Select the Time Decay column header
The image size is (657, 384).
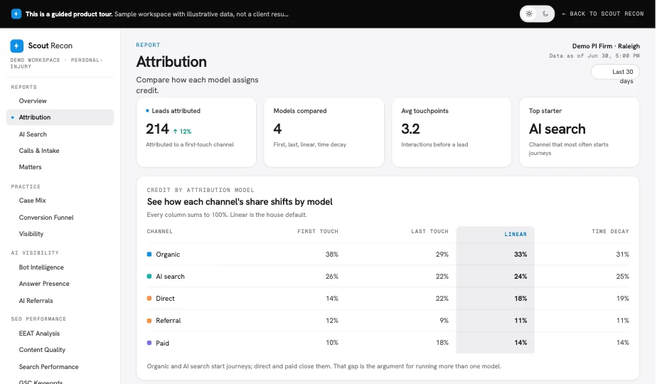[610, 231]
